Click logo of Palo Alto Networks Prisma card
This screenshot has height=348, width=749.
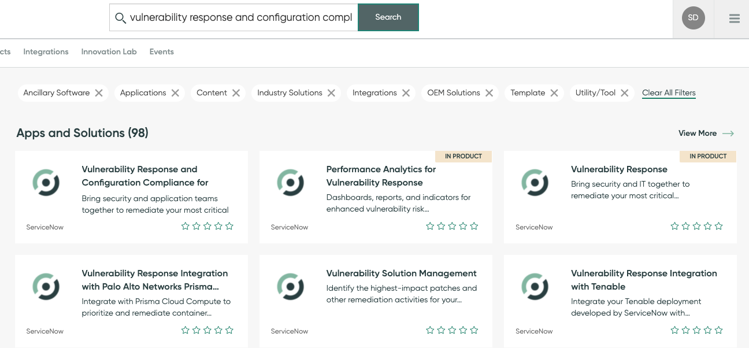pyautogui.click(x=46, y=287)
